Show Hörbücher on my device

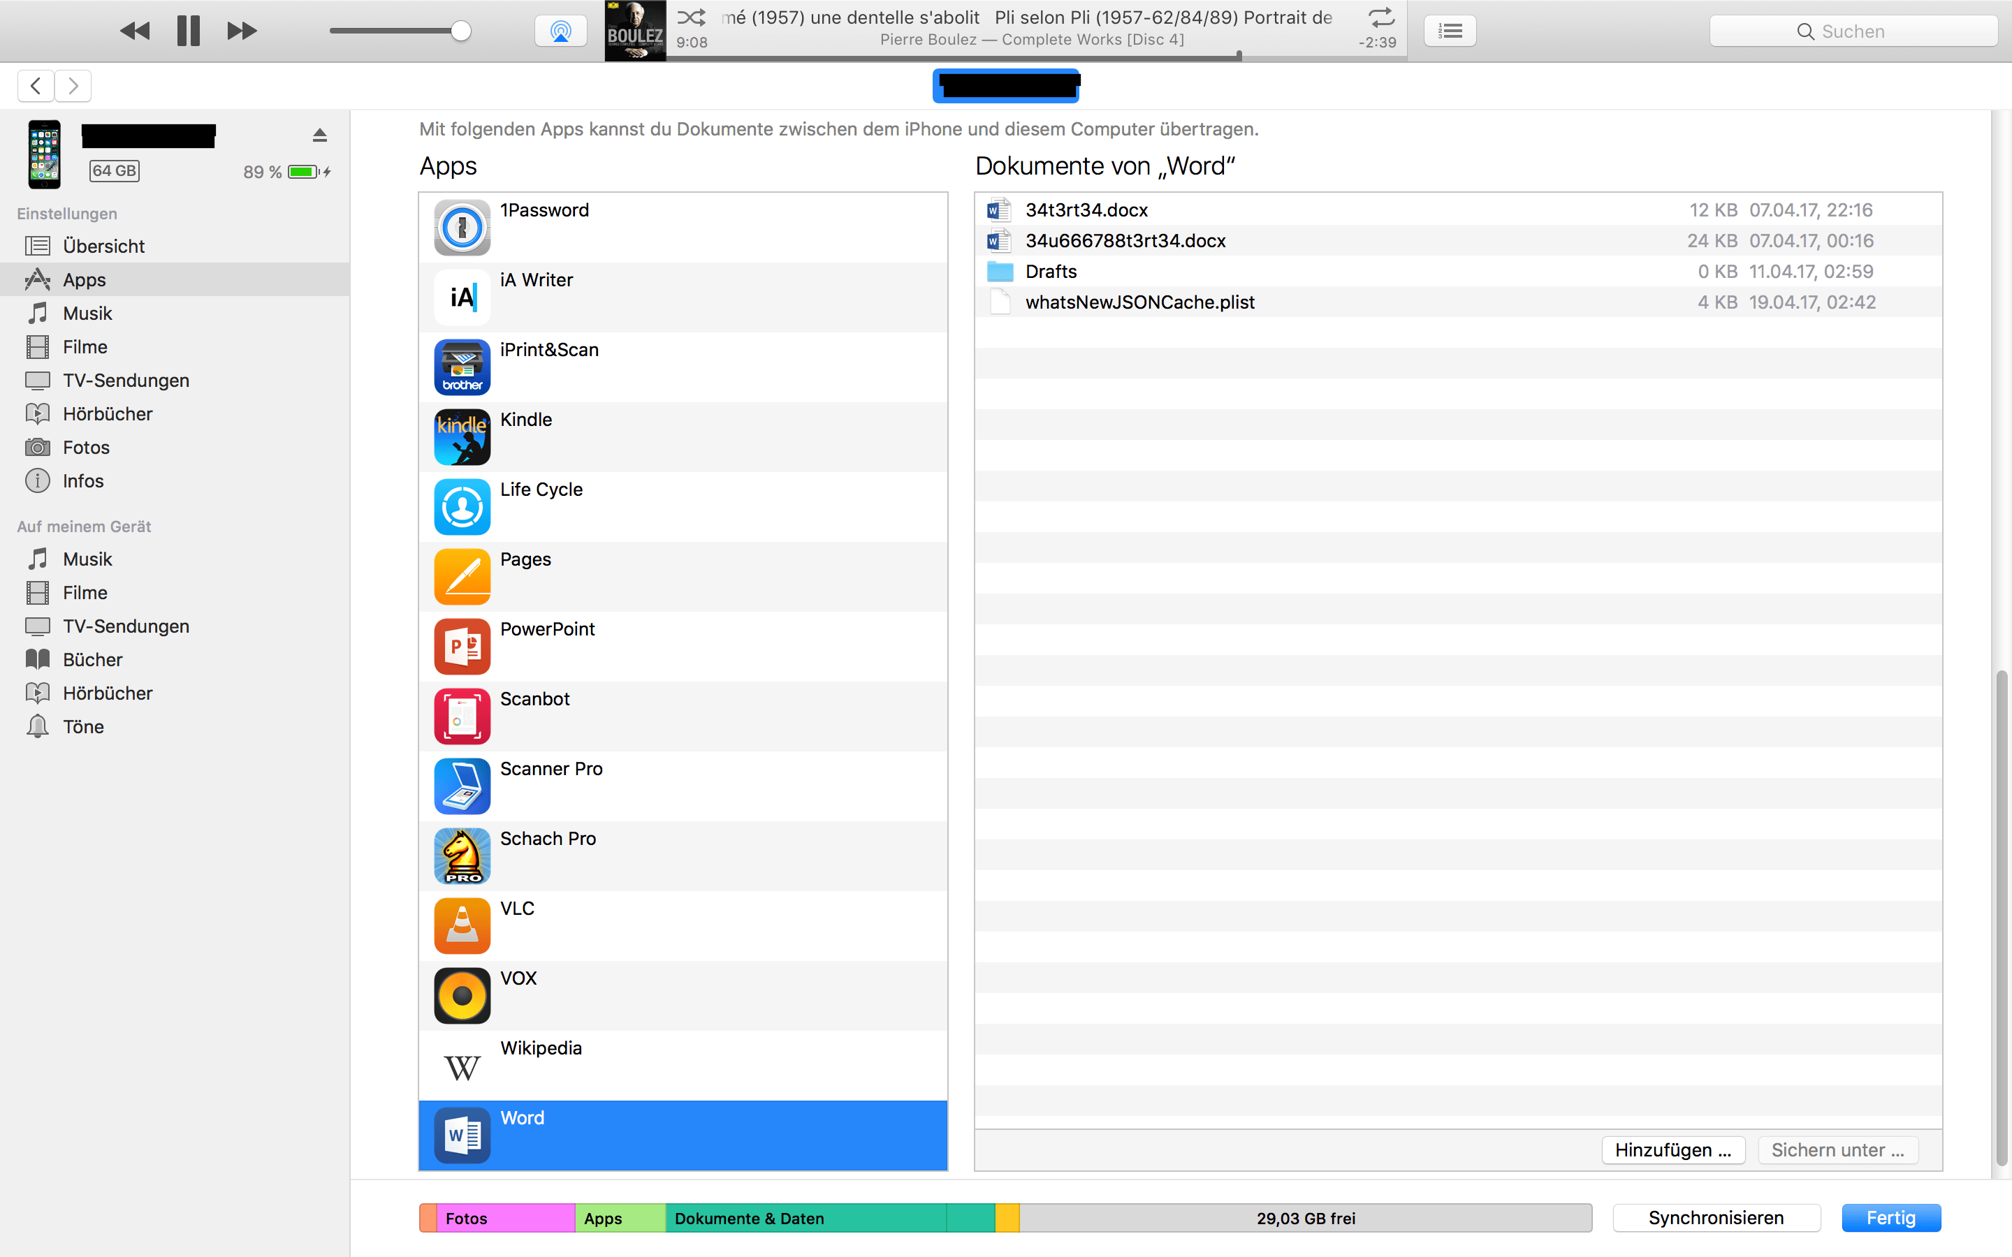(175, 693)
